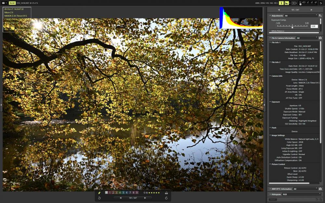Viewport: 325px width, 203px height.
Task: Toggle the histogram overlay button
Action: pos(286,3)
